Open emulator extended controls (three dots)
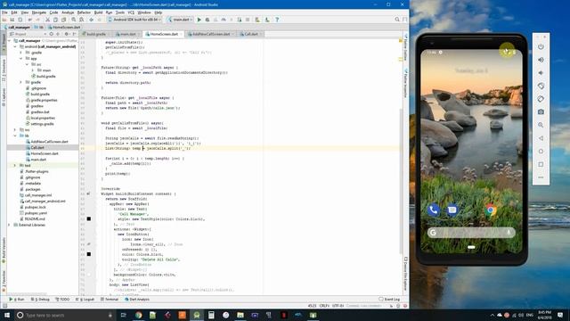Viewport: 570px width, 321px height. pyautogui.click(x=541, y=177)
